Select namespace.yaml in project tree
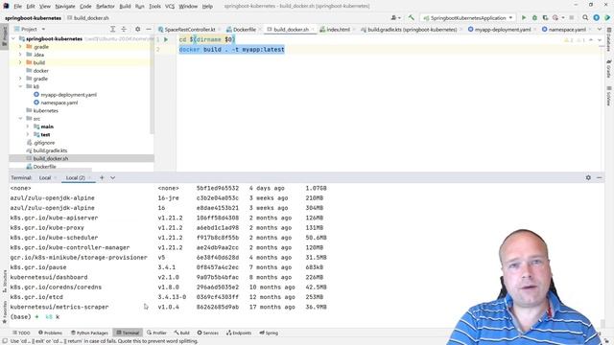This screenshot has height=345, width=614. tap(59, 103)
